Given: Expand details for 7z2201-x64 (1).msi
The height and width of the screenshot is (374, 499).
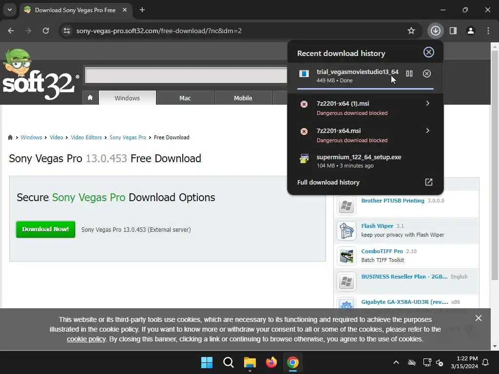Looking at the screenshot, I should click(428, 103).
